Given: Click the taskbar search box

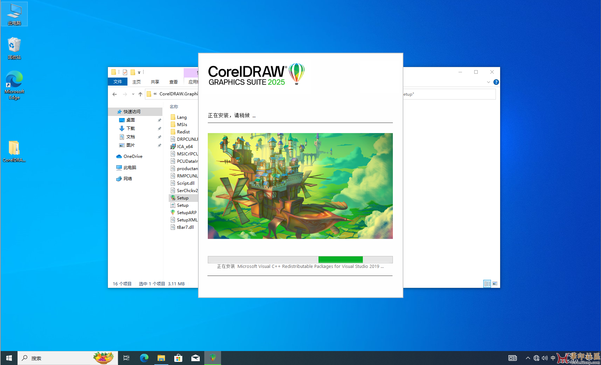Looking at the screenshot, I should point(68,358).
